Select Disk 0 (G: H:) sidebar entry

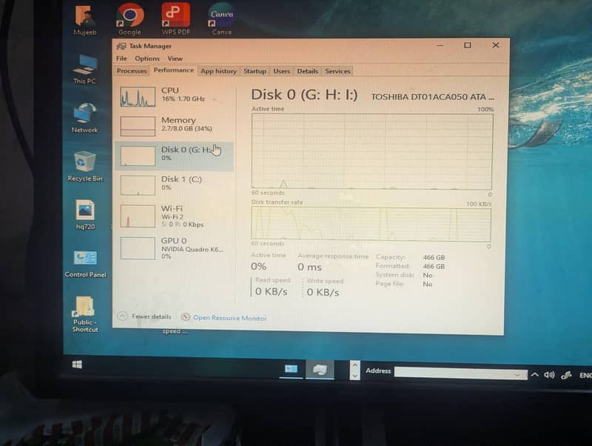pyautogui.click(x=175, y=156)
